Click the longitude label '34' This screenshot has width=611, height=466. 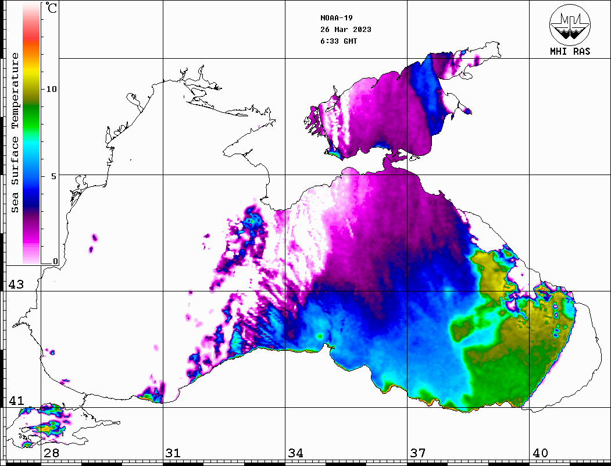(295, 453)
